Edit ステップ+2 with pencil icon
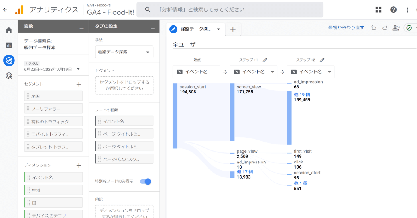The width and height of the screenshot is (417, 218). click(x=322, y=60)
